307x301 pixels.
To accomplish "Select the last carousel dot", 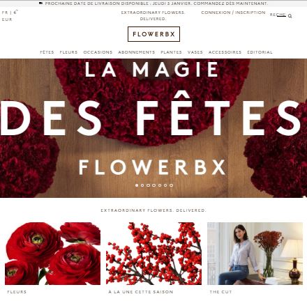I will point(171,185).
